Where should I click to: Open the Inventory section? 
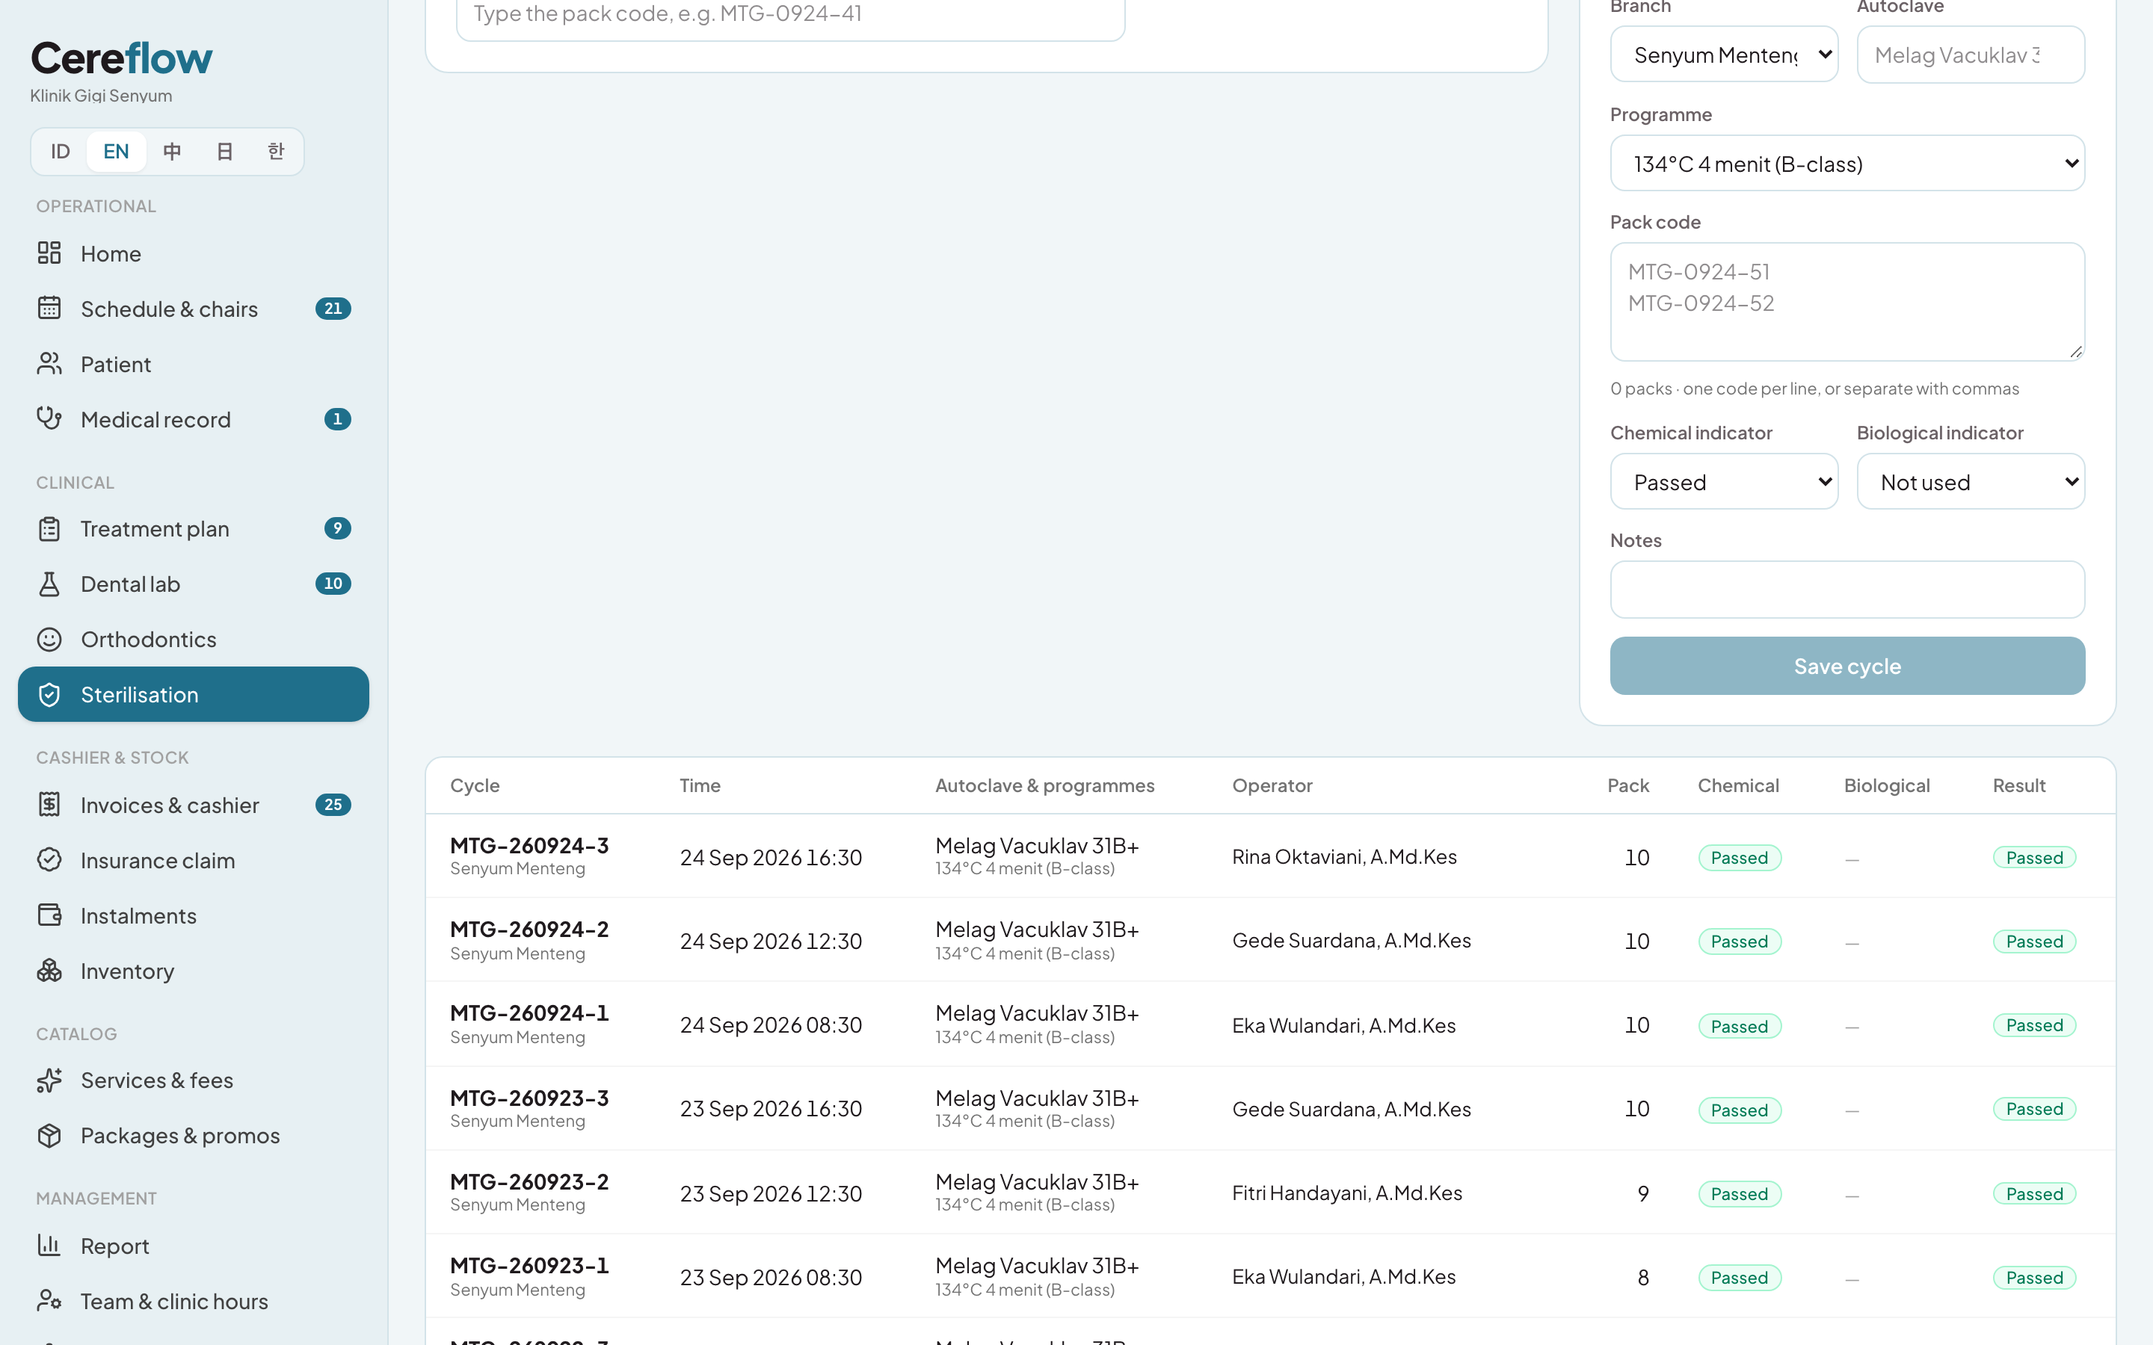tap(193, 971)
